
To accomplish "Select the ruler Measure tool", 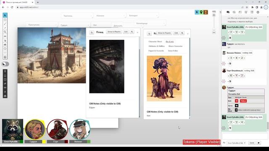I will [x=5, y=36].
